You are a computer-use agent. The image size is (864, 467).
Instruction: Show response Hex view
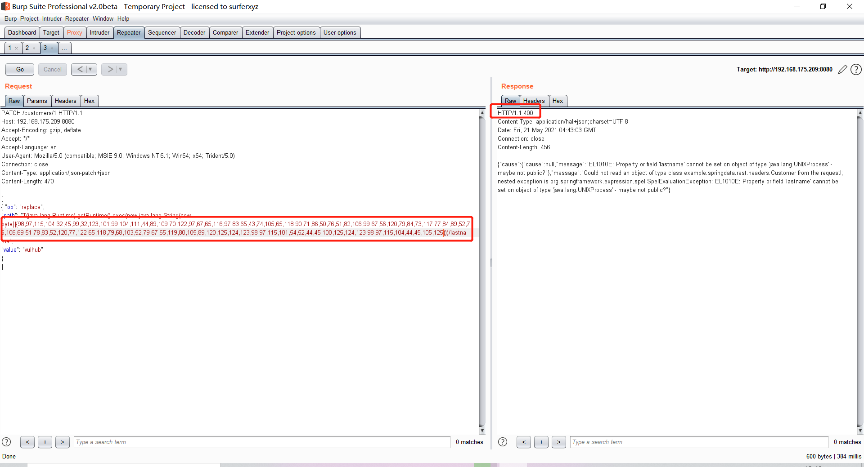pos(558,101)
